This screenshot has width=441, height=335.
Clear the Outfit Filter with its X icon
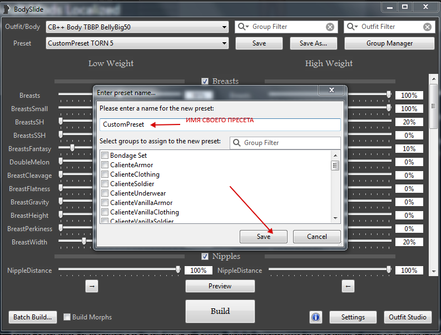[427, 27]
